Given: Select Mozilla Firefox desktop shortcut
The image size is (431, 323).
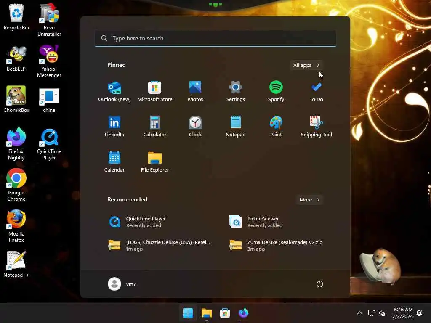Looking at the screenshot, I should pos(16,226).
